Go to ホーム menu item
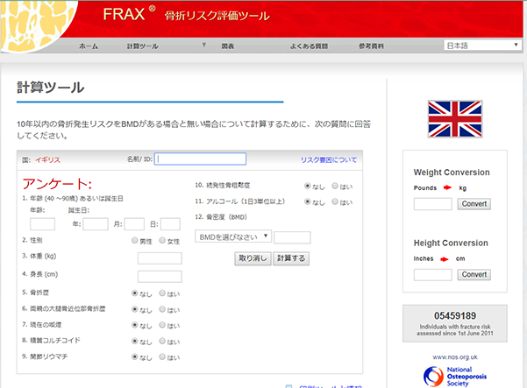Screen dimensions: 527x388 click(89, 45)
